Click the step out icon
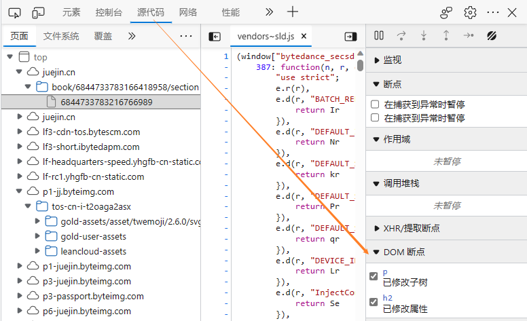Screen dimensions: 527x321 [446, 35]
